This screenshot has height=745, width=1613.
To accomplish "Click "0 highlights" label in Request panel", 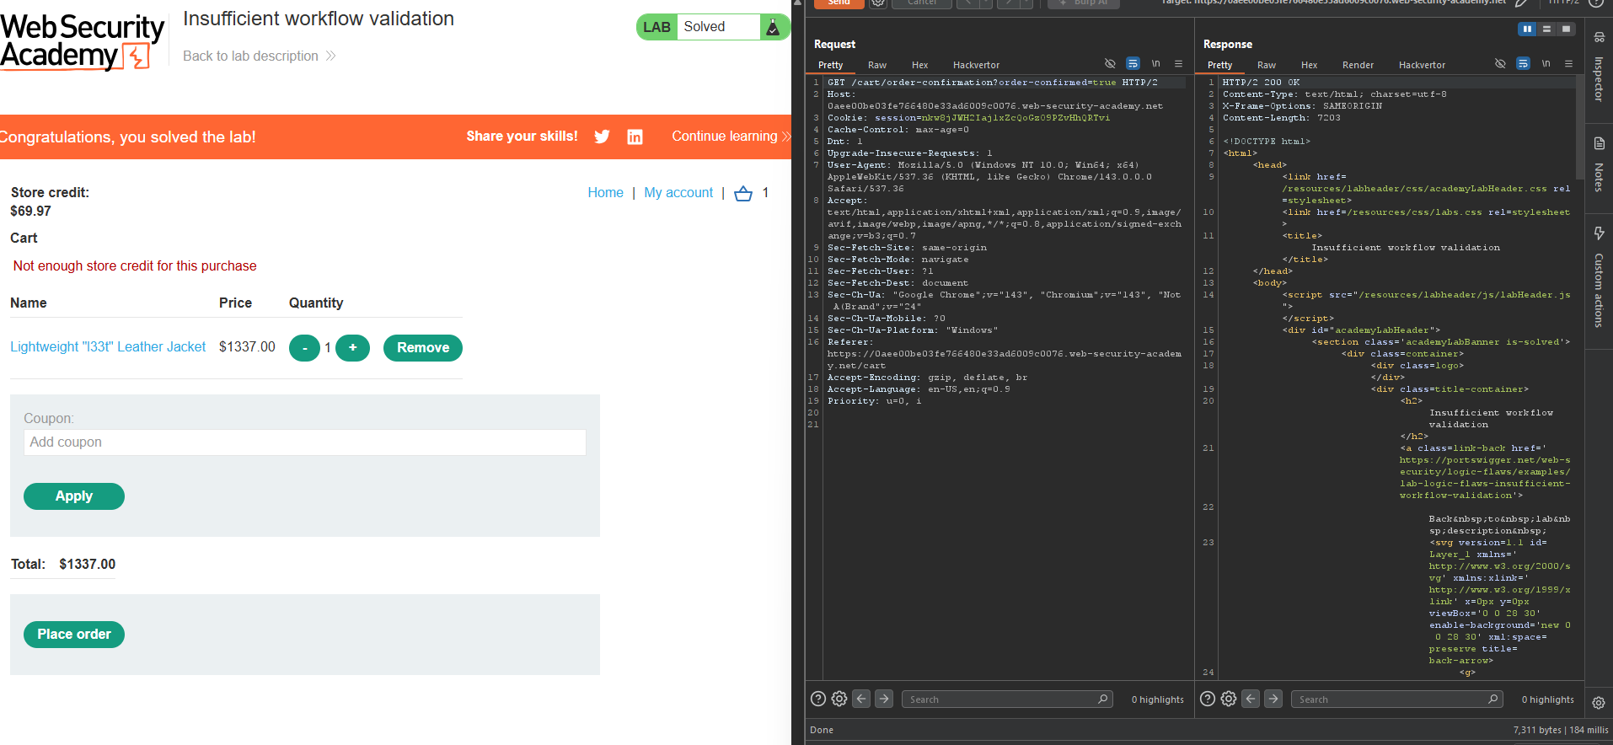I will point(1157,699).
